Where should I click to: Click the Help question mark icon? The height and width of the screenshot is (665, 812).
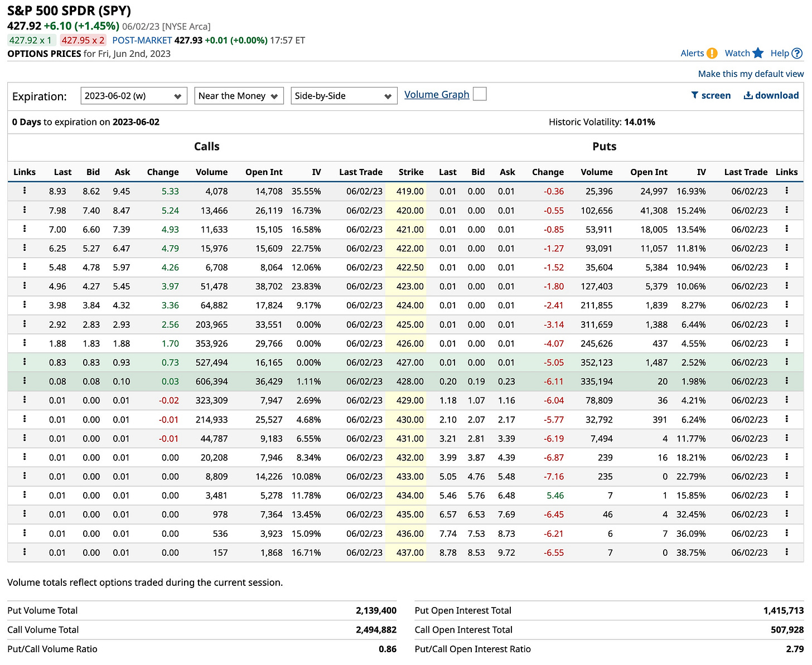pyautogui.click(x=797, y=54)
